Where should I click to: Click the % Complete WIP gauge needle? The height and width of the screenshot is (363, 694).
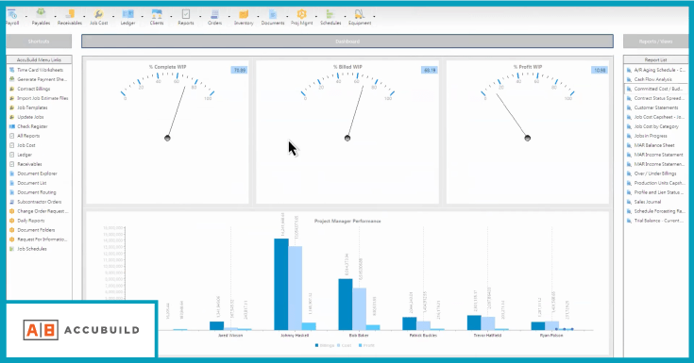[177, 112]
